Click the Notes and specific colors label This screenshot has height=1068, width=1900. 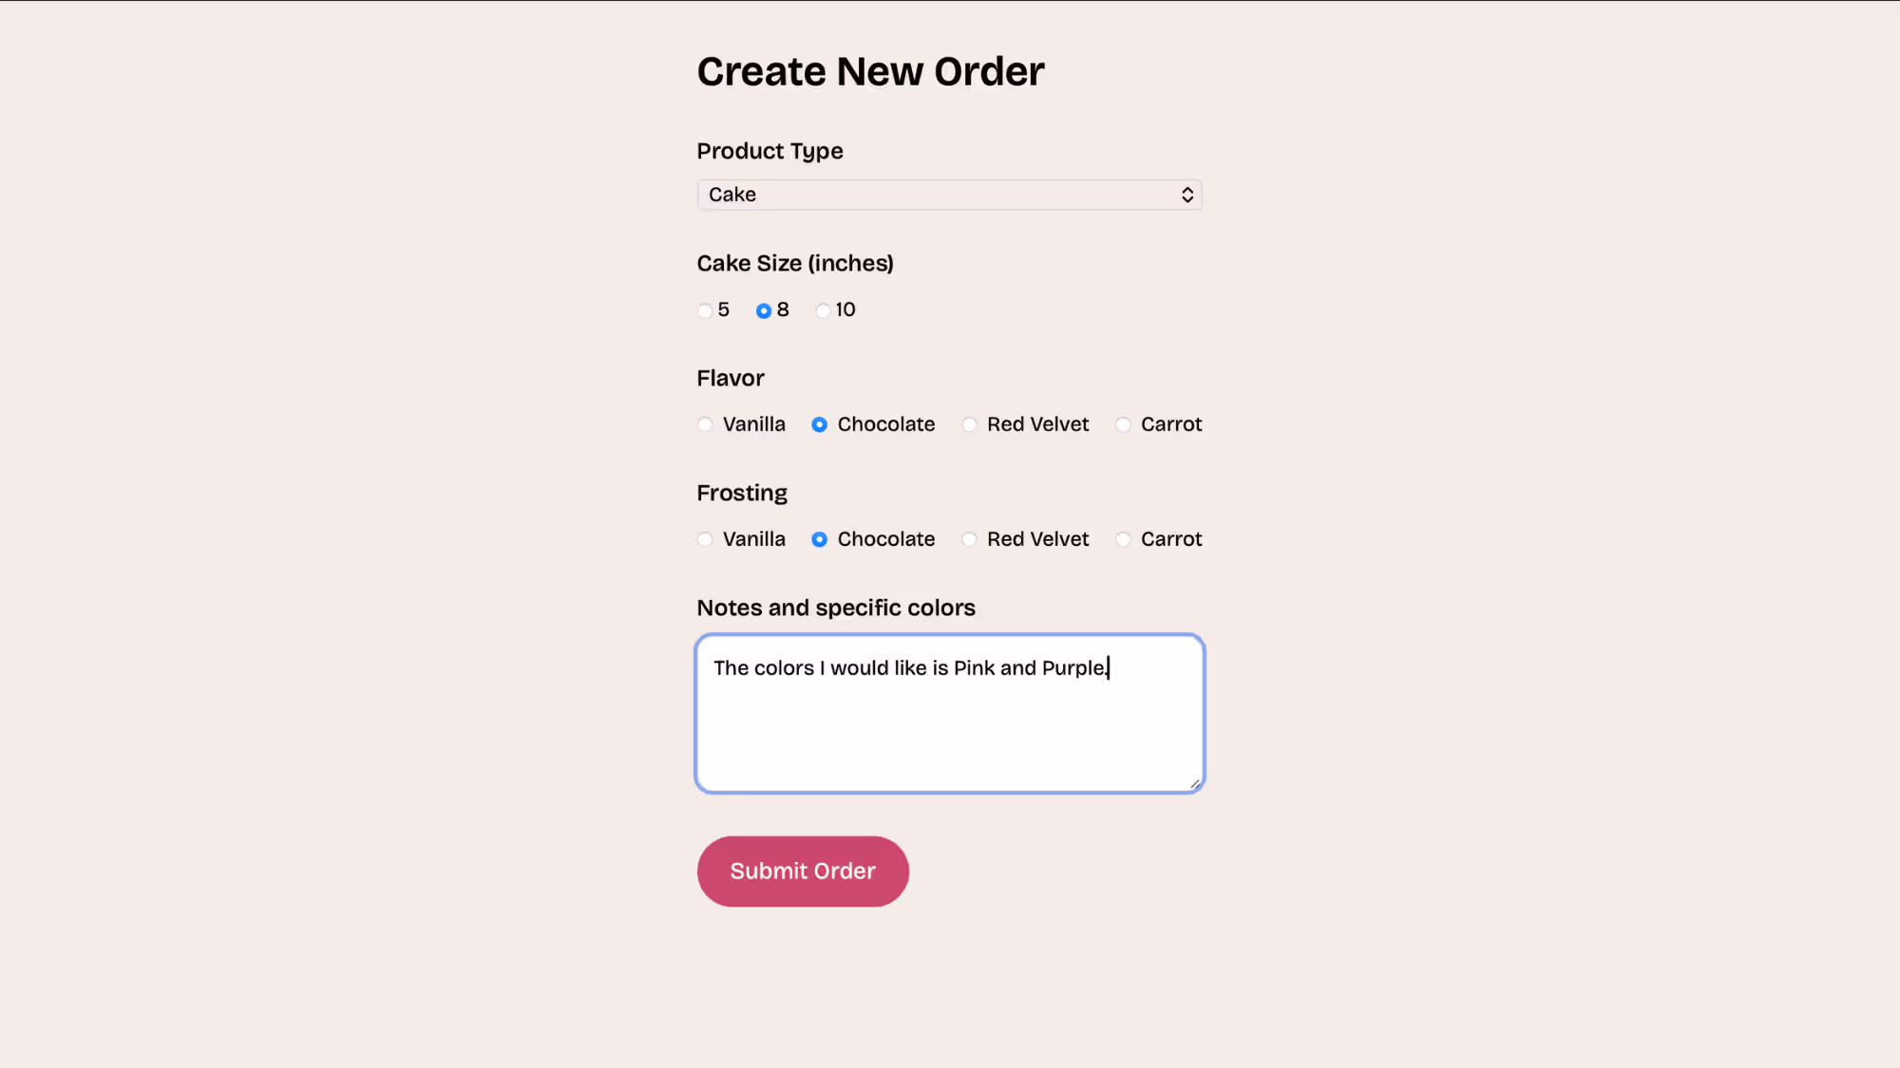[x=836, y=608]
